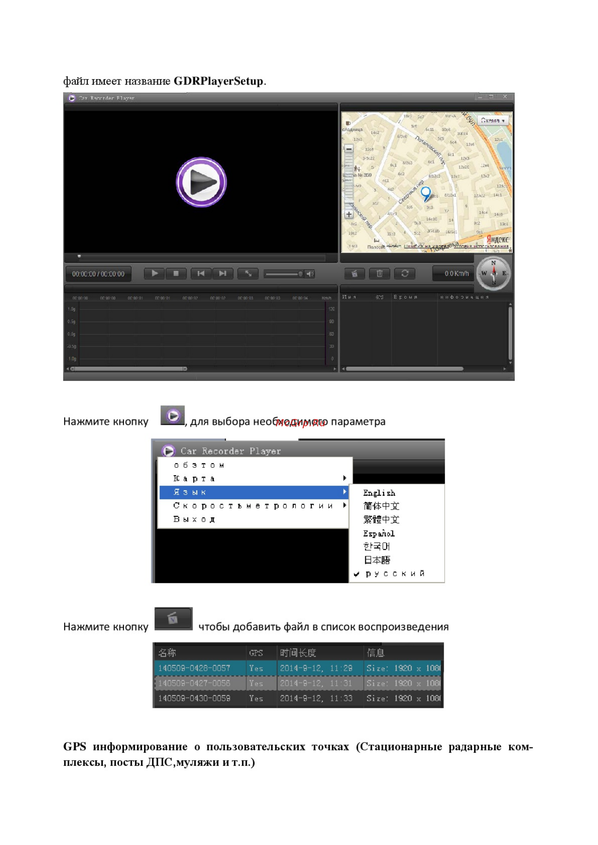Open the Скорость метрологии submenu
The image size is (598, 845).
coord(254,506)
